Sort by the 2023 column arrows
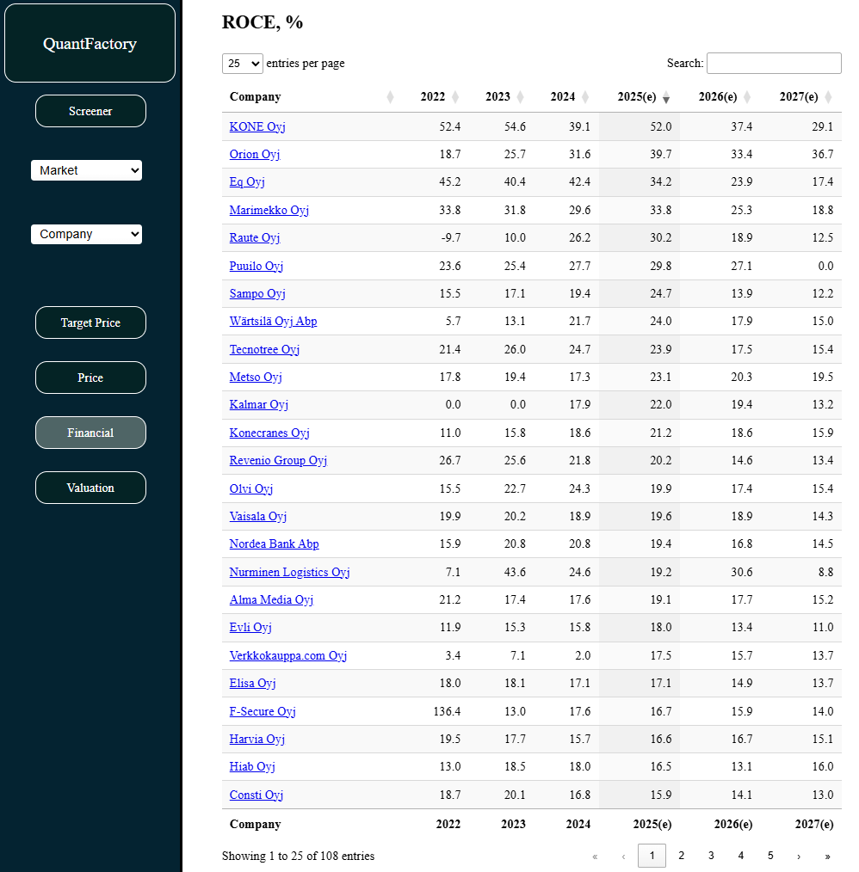The image size is (859, 872). (521, 97)
